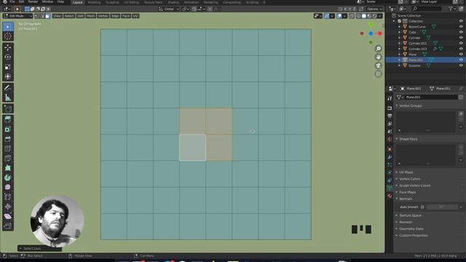Switch to rendered viewport shading
466x262 pixels.
click(x=374, y=16)
